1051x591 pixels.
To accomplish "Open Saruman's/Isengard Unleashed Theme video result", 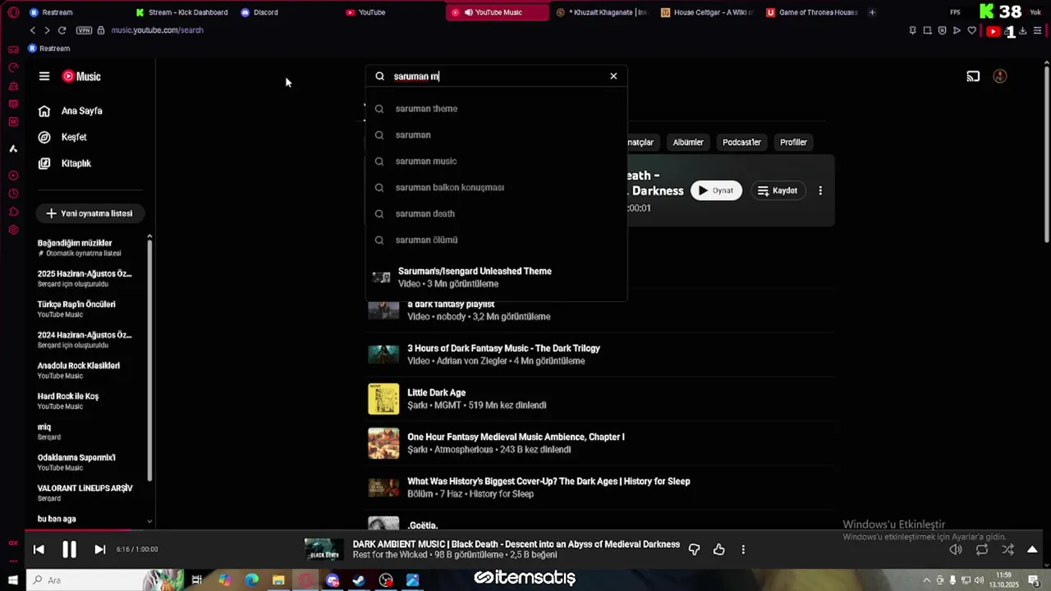I will pos(496,277).
